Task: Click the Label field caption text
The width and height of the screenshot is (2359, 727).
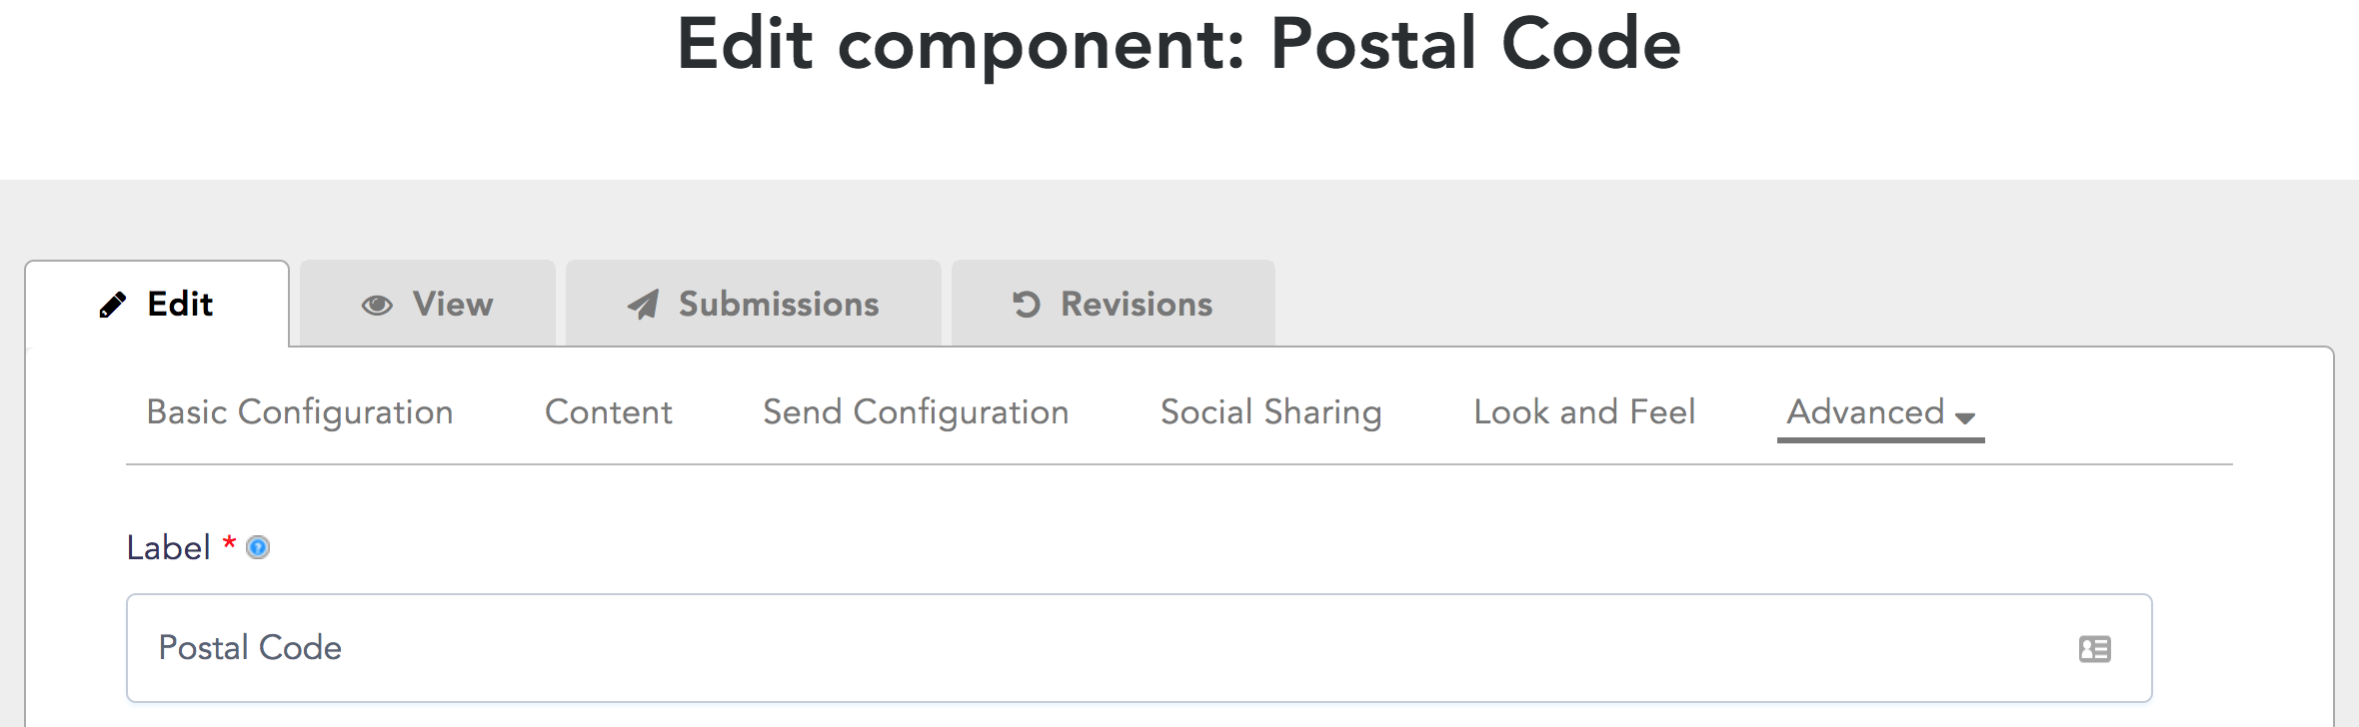Action: tap(168, 547)
